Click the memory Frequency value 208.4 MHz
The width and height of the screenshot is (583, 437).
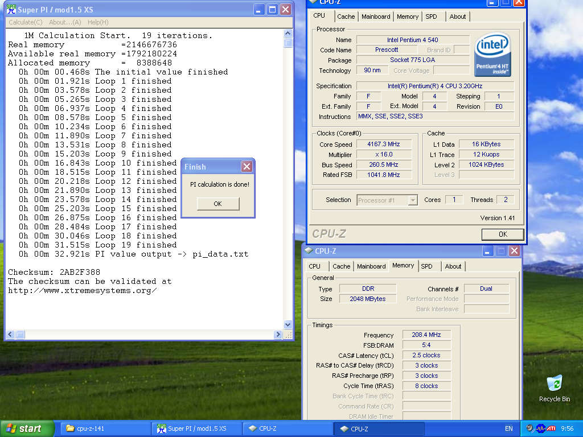(426, 335)
